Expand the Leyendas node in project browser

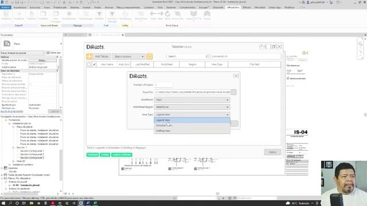[x=2, y=168]
